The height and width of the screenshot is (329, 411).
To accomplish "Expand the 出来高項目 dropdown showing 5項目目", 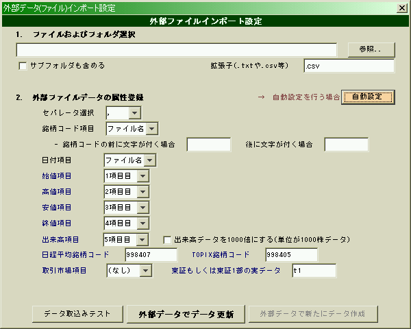I will (x=142, y=239).
